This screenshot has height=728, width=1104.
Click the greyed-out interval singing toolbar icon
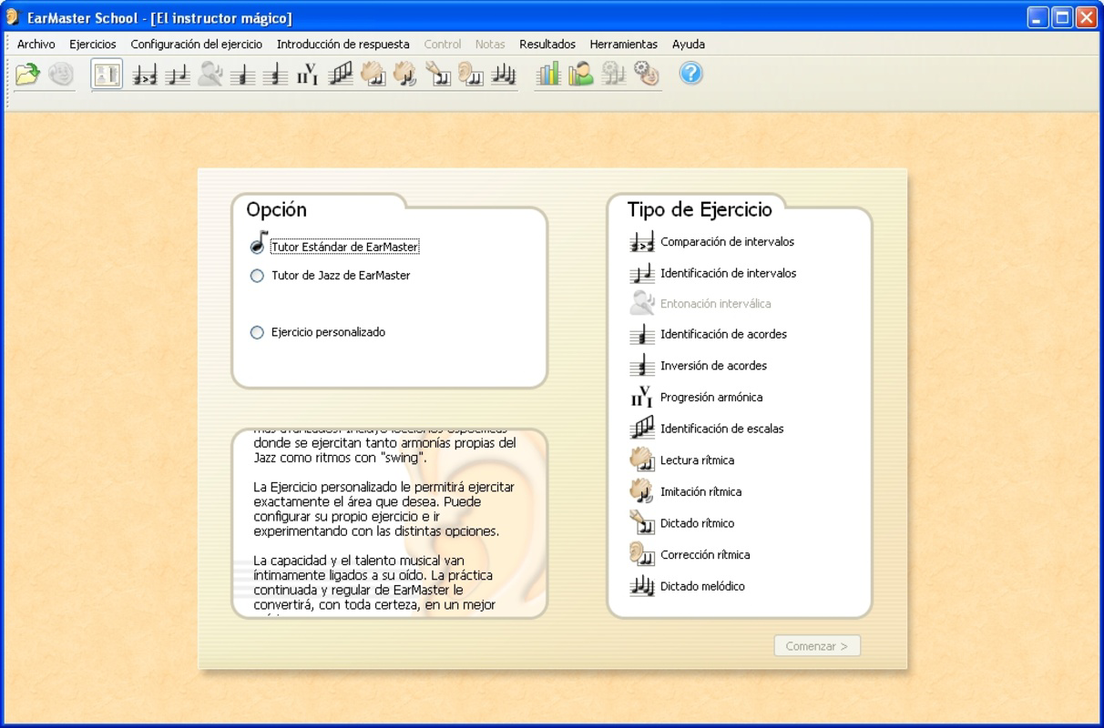click(210, 74)
